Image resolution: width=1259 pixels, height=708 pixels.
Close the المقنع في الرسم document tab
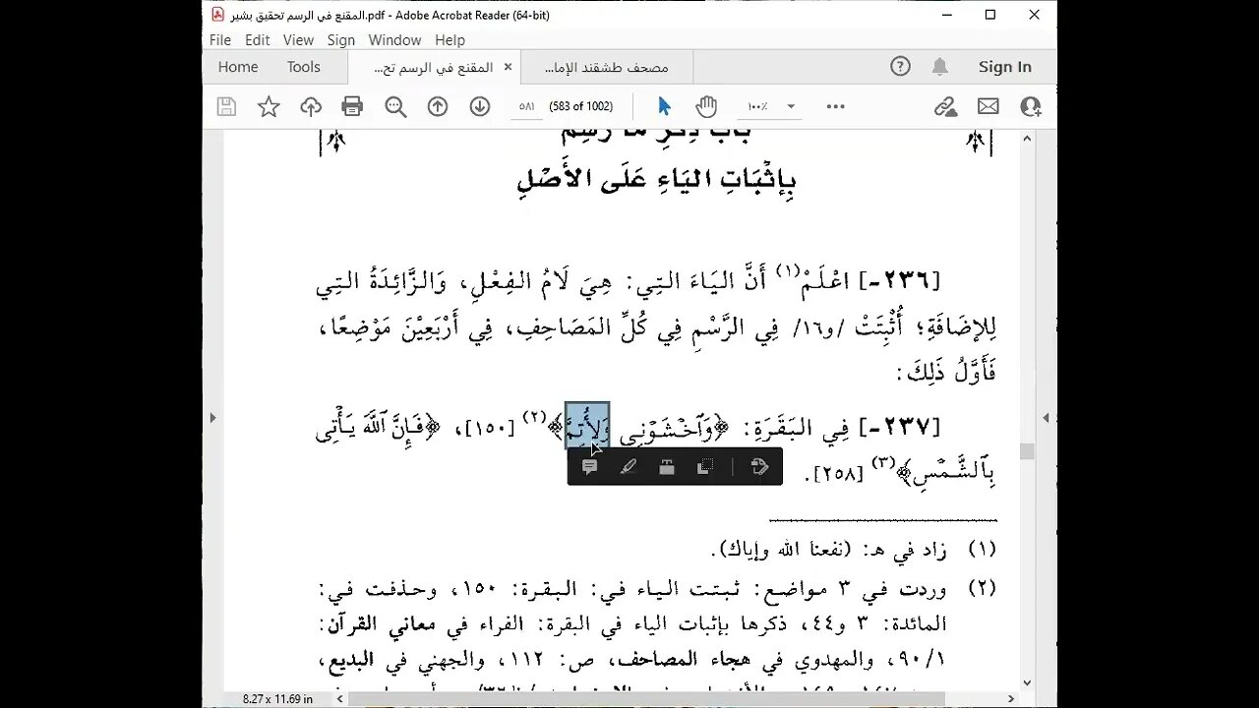click(x=508, y=67)
